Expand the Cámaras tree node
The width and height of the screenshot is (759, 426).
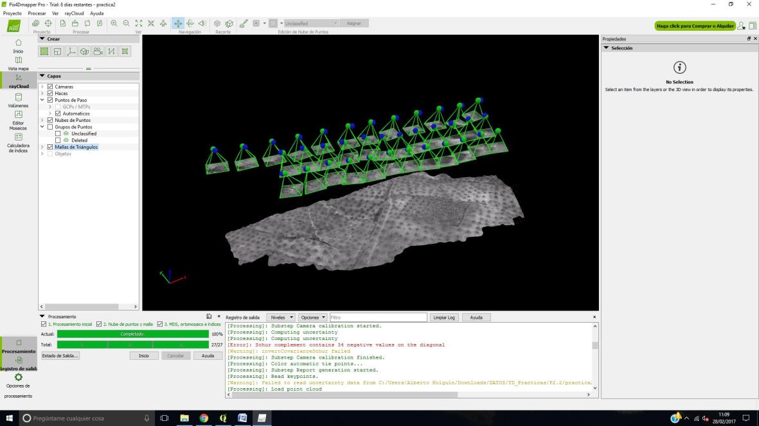(x=42, y=87)
